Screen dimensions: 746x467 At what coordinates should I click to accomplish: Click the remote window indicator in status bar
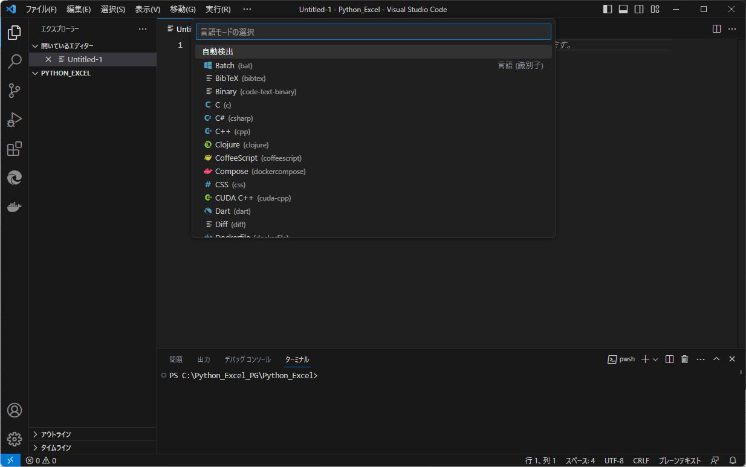coord(10,460)
